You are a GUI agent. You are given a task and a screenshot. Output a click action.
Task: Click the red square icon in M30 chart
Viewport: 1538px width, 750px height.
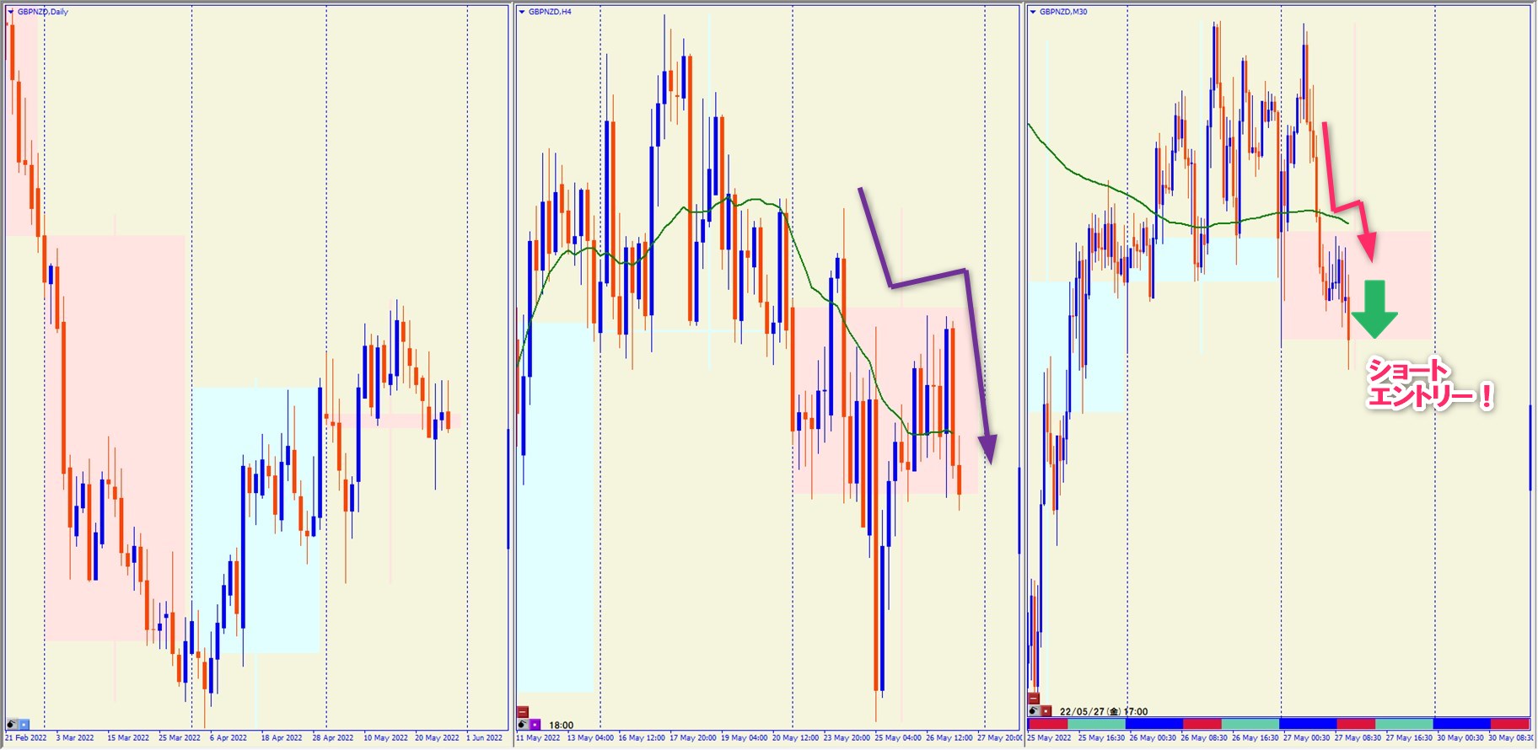[x=1046, y=711]
